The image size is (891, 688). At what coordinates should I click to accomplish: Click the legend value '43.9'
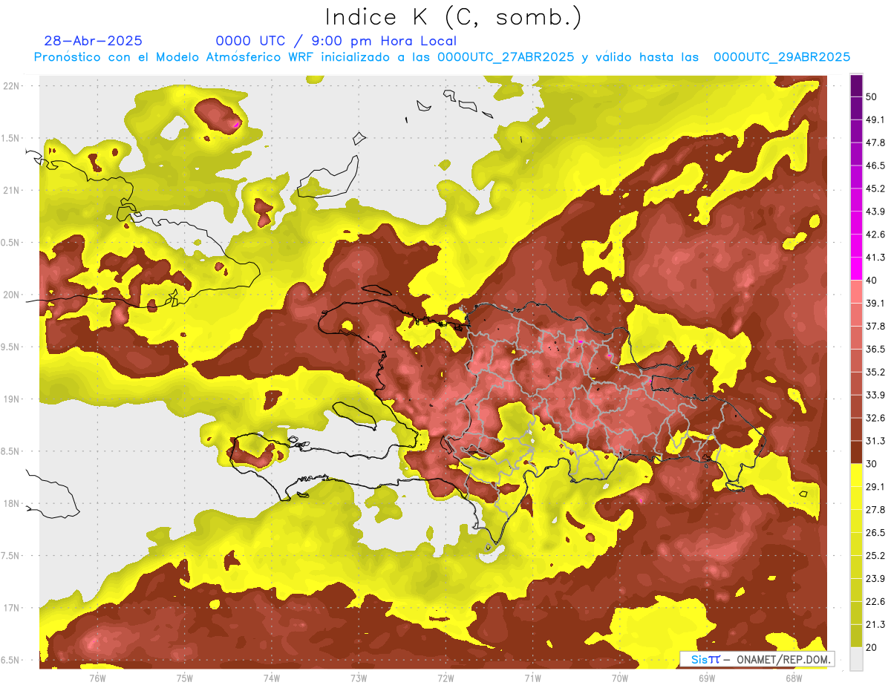pos(875,212)
